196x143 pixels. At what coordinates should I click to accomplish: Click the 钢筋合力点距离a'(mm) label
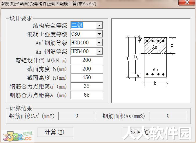coord(38,86)
